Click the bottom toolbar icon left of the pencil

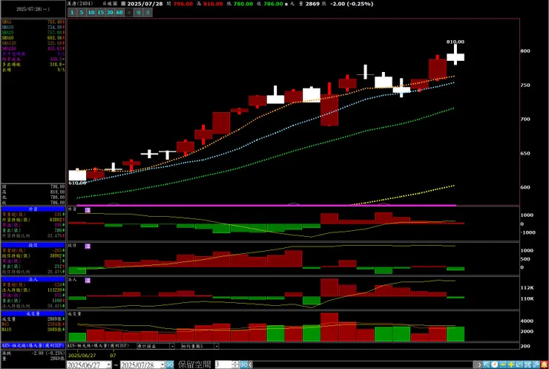tap(527, 365)
